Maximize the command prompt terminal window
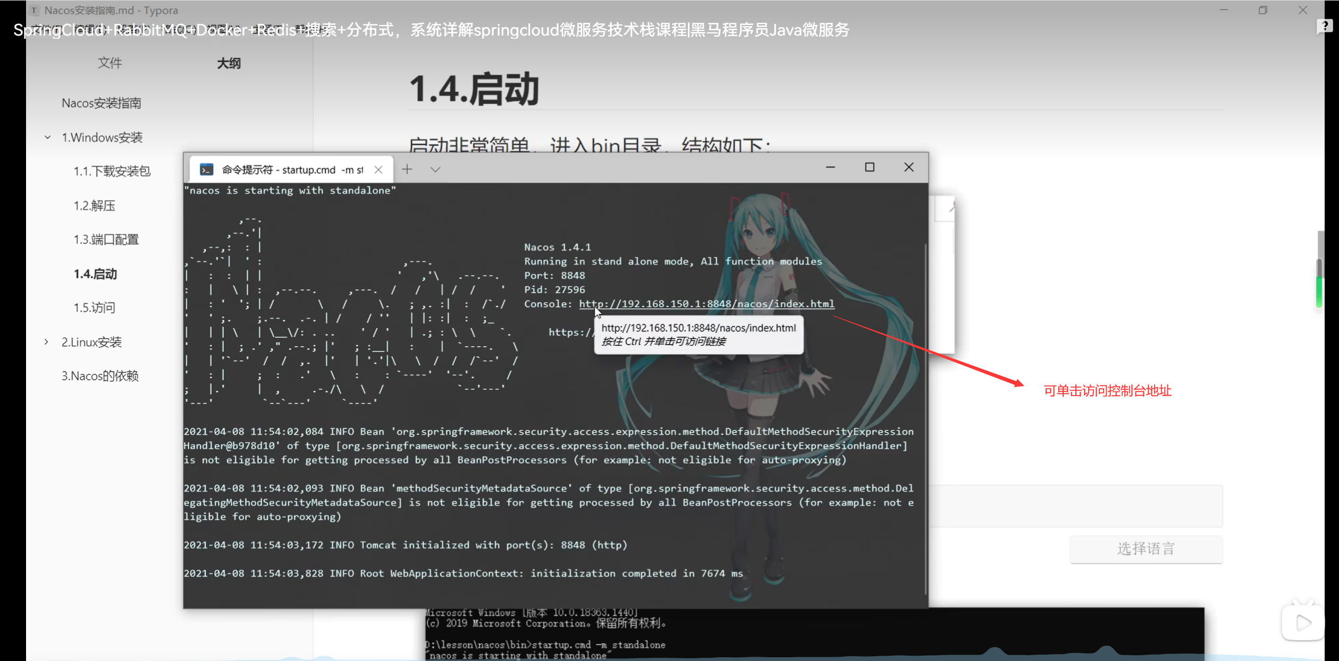Image resolution: width=1339 pixels, height=661 pixels. 870,167
